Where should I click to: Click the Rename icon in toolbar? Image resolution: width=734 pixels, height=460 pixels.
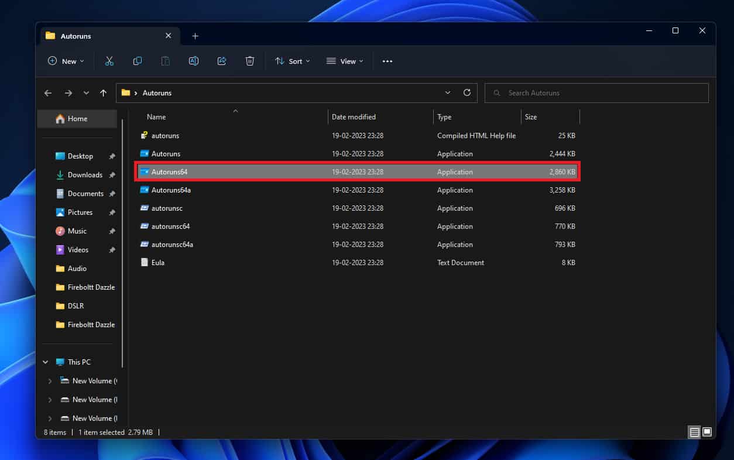pos(194,61)
